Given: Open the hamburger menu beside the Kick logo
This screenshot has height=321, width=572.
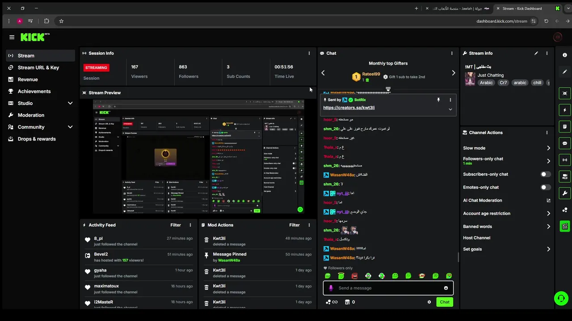Looking at the screenshot, I should [x=12, y=37].
